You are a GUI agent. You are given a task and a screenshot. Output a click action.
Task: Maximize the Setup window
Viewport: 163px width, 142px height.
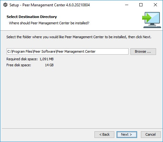(141, 5)
